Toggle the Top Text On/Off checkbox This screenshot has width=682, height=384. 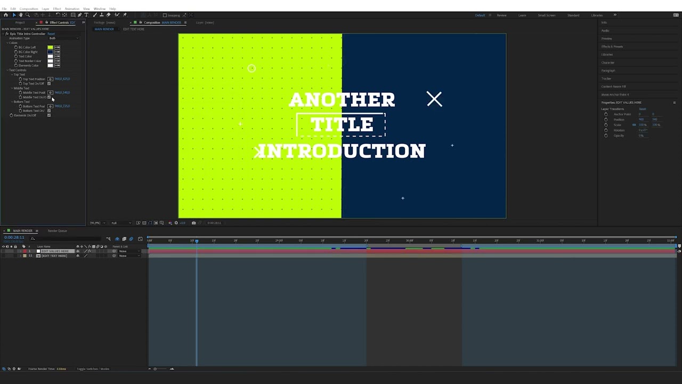click(49, 84)
